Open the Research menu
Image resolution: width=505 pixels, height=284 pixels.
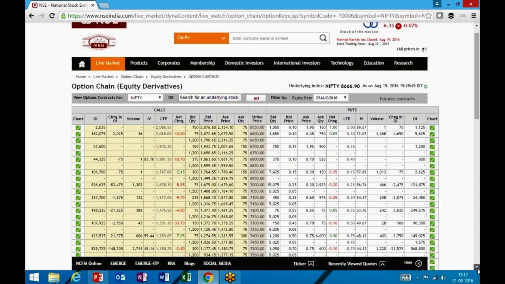pos(403,63)
